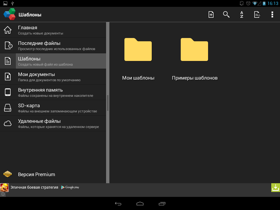
Task: Open the search magnifier icon
Action: click(x=226, y=14)
